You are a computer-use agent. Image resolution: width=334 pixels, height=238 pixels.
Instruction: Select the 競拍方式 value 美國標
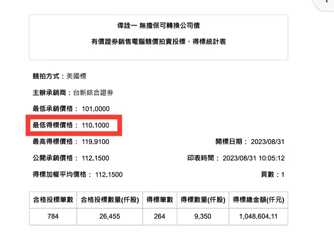coord(76,76)
